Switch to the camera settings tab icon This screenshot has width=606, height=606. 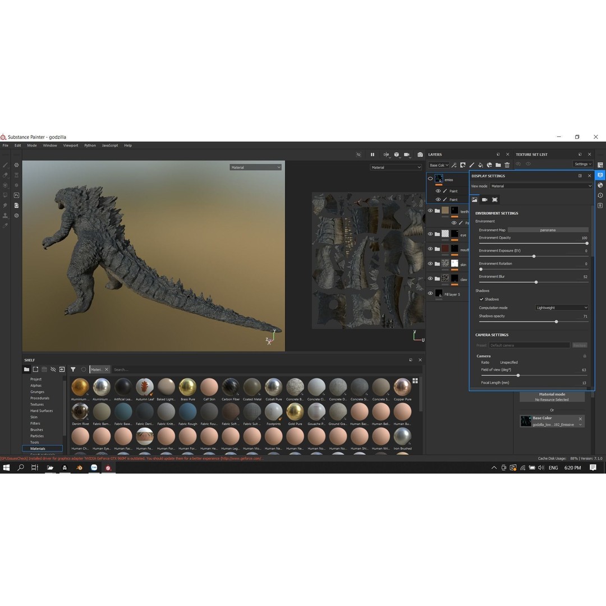(x=485, y=199)
